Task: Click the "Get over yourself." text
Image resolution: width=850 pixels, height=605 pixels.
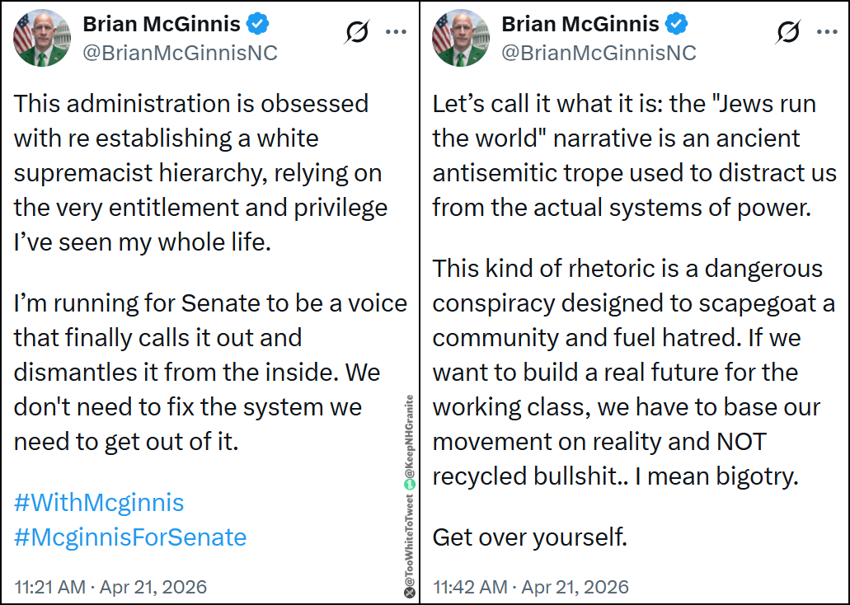Action: coord(530,537)
